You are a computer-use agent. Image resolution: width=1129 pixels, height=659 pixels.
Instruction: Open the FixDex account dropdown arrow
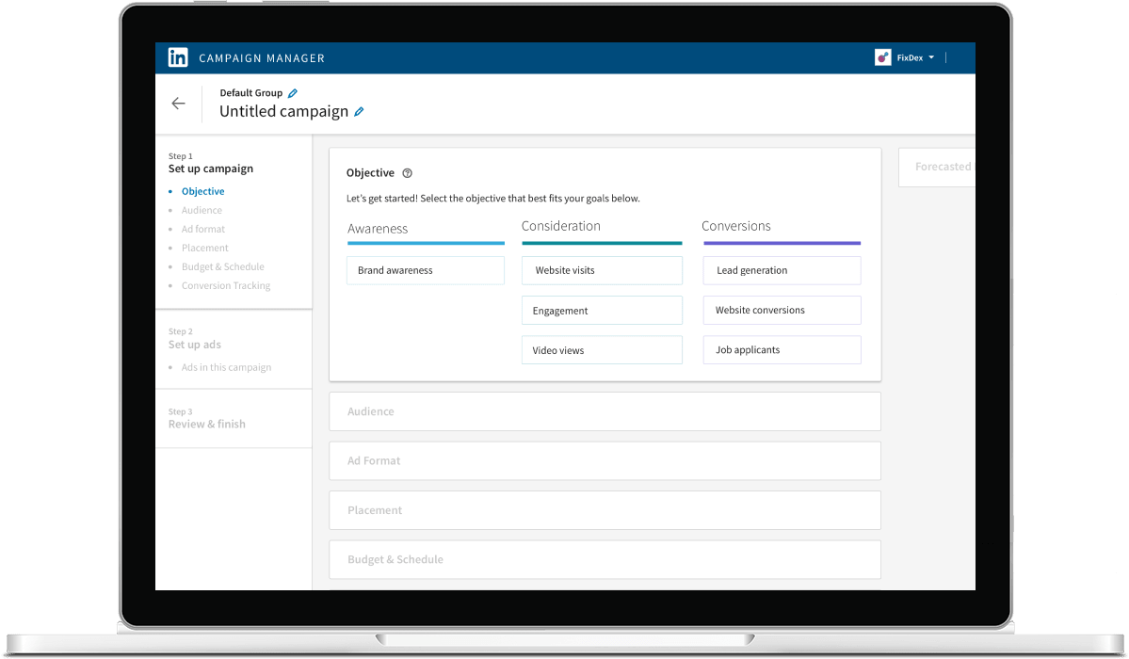pyautogui.click(x=931, y=57)
